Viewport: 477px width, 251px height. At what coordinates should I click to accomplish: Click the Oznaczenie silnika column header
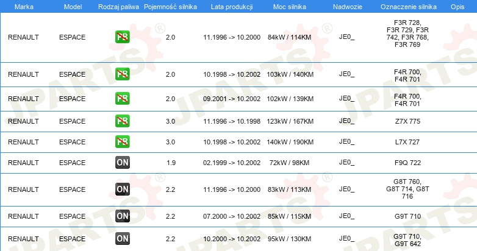(x=409, y=7)
